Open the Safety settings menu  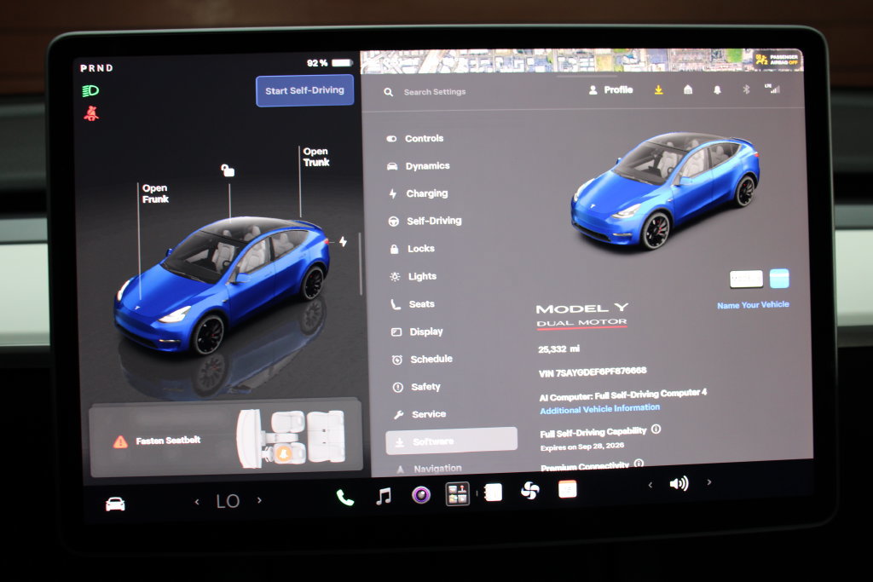416,387
